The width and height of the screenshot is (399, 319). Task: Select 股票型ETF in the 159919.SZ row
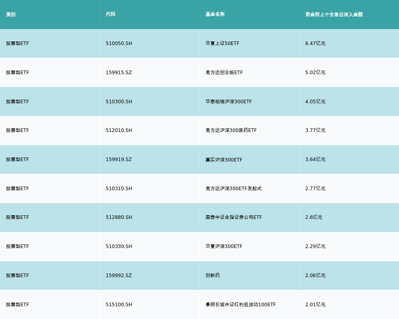pyautogui.click(x=18, y=159)
